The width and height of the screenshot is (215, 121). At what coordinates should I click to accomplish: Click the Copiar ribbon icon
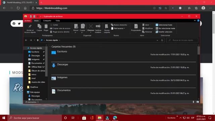pos(39,26)
